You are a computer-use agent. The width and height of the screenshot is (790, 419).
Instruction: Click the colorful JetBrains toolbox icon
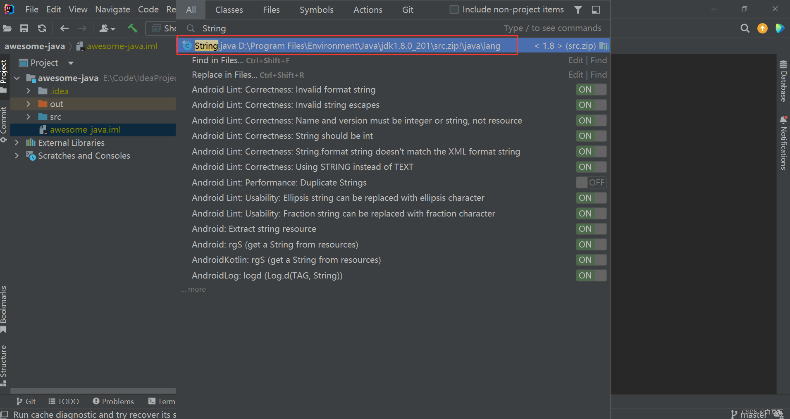(x=780, y=28)
